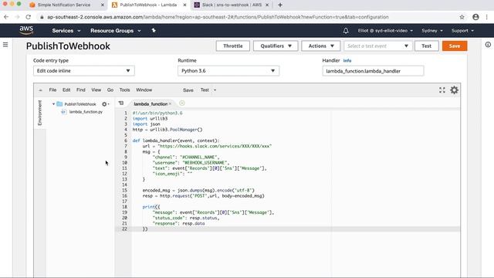This screenshot has height=278, width=494.
Task: Switch to Simple Notification Service browser tab
Action: pos(64,5)
